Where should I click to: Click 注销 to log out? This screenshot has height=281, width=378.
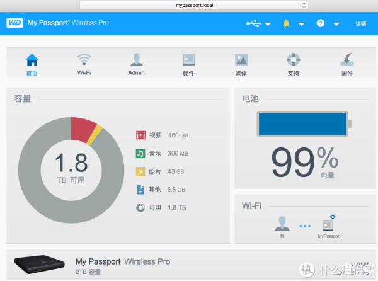pos(360,23)
